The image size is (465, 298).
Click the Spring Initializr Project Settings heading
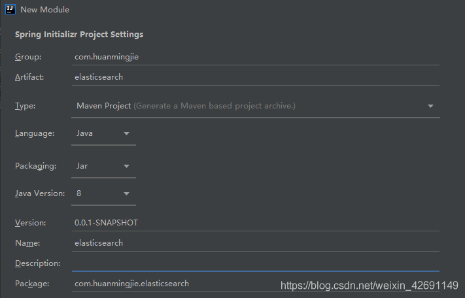[x=79, y=34]
